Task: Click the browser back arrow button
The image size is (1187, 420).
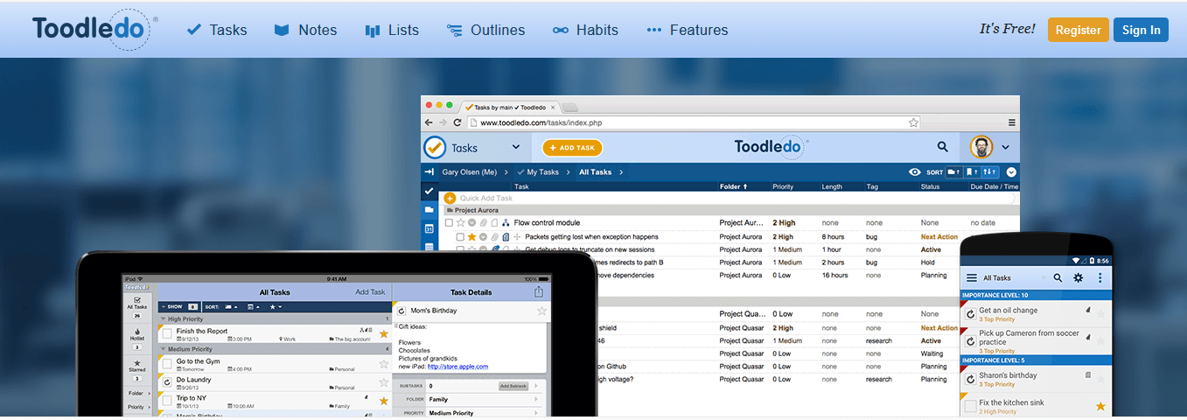Action: [x=429, y=122]
